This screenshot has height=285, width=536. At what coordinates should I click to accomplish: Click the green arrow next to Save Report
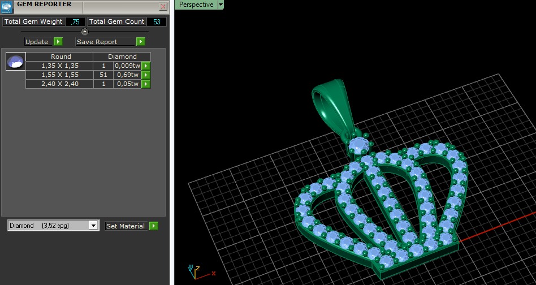140,42
